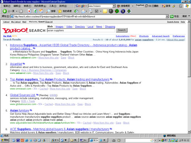The image size is (191, 143).
Task: Click My Web icon beside Global Sources Ltd
Action: [x=37, y=95]
